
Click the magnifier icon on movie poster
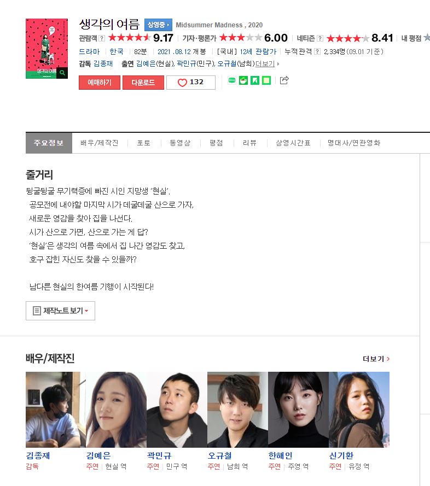[x=62, y=73]
